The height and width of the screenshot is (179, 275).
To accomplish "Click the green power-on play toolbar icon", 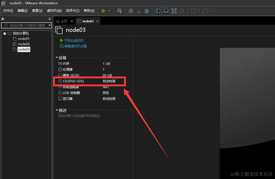I will pos(103,11).
